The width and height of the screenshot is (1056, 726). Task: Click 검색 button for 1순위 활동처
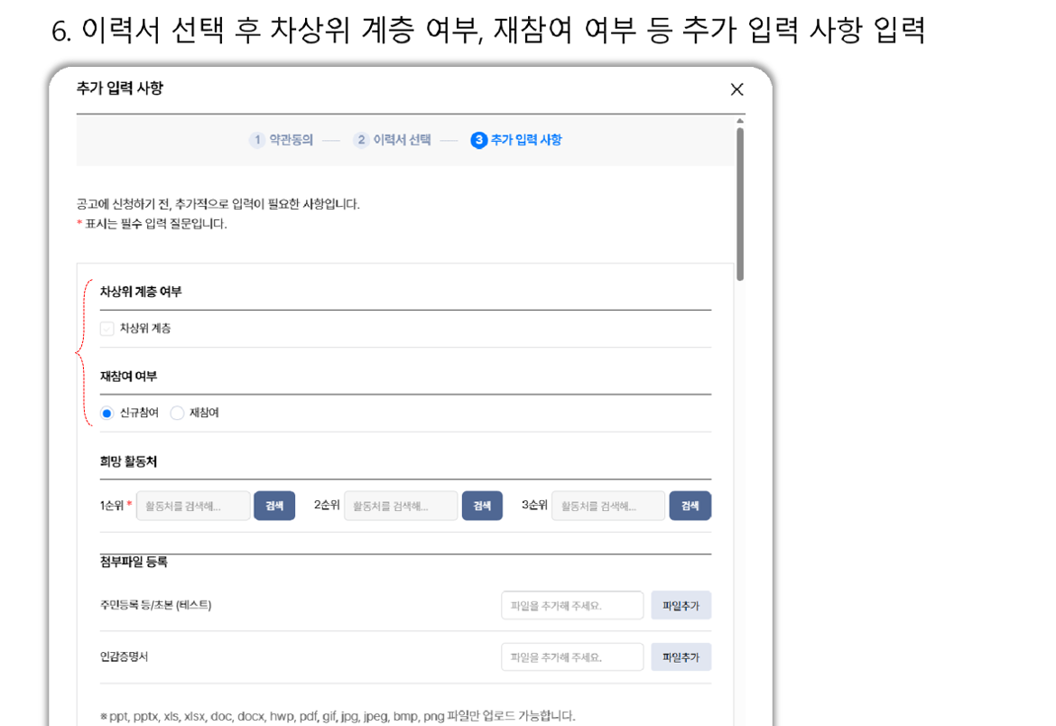(274, 507)
